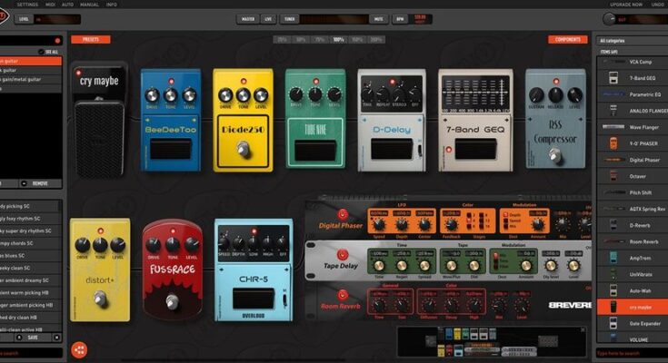Click the round share button at bottom
668x363 pixels.
click(x=79, y=349)
